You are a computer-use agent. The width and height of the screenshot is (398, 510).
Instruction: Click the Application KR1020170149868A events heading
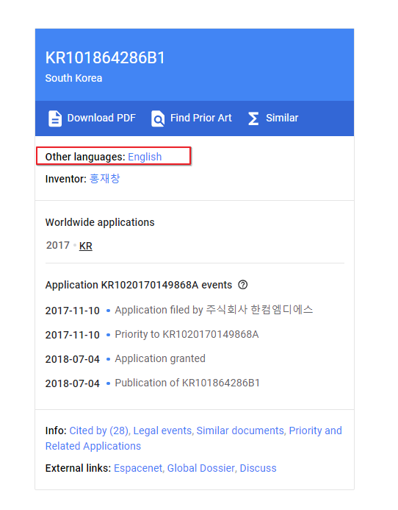click(x=139, y=285)
